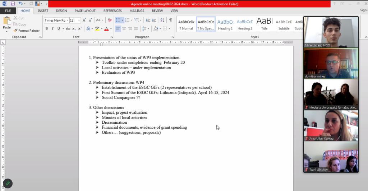This screenshot has height=191, width=368.
Task: Click the Grow Font icon
Action: (x=84, y=21)
